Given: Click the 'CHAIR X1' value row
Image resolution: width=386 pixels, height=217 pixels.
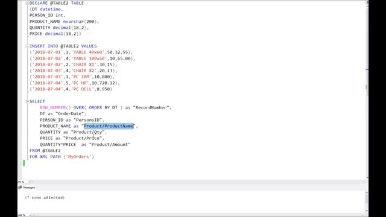Looking at the screenshot, I should 74,64.
